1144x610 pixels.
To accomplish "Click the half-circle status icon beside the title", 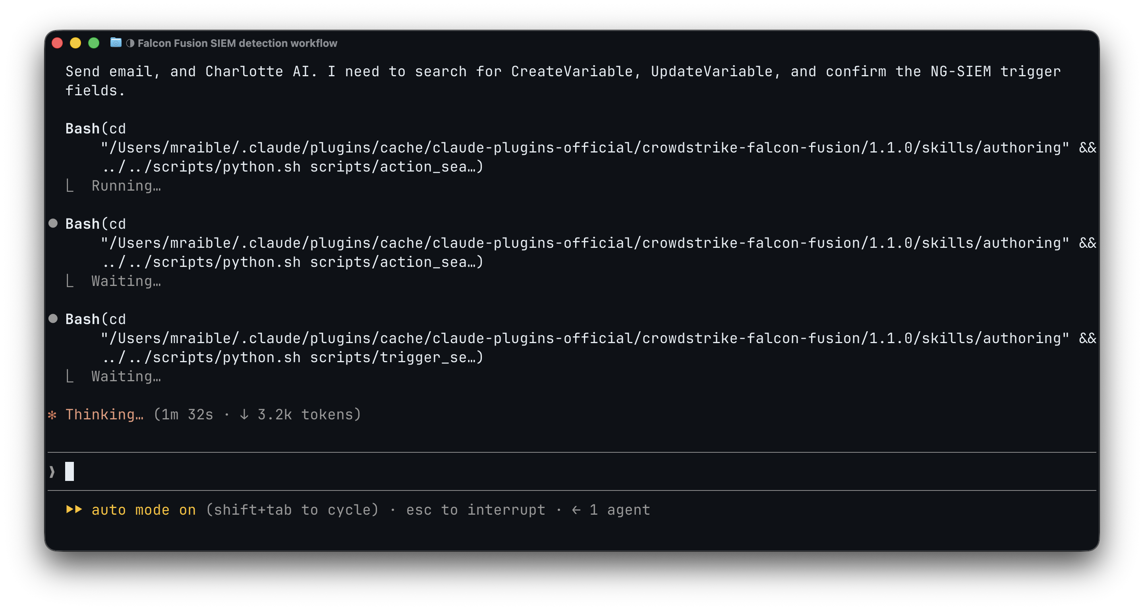I will (129, 43).
